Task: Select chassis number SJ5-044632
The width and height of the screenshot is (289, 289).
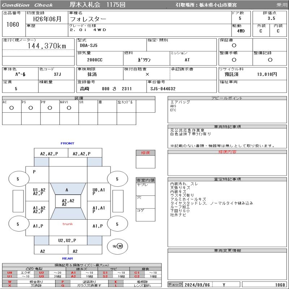Action: (x=163, y=89)
